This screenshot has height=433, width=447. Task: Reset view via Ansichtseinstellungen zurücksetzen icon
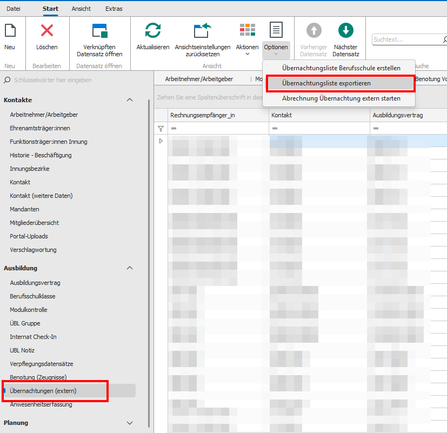pos(202,30)
